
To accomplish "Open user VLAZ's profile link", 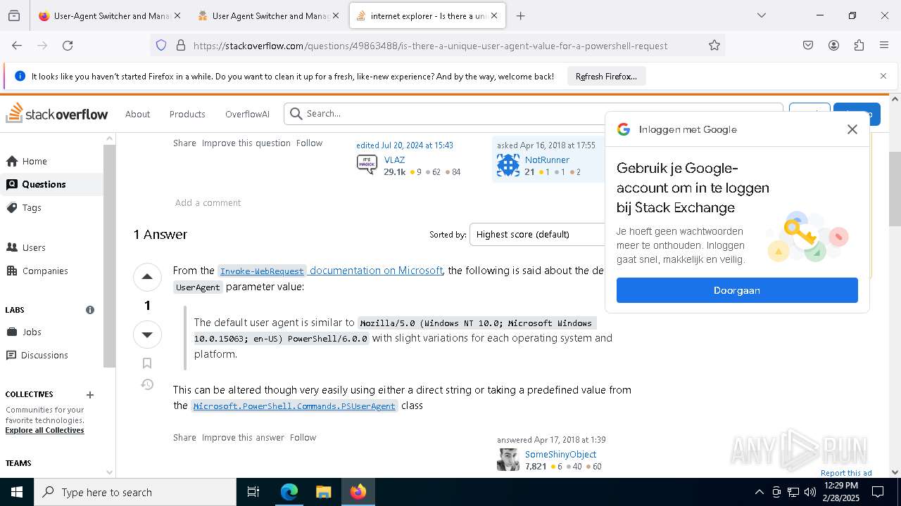I will pyautogui.click(x=394, y=160).
